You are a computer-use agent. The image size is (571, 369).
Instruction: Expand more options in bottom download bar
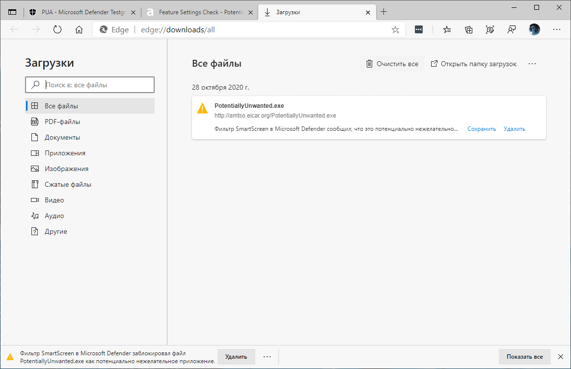(267, 357)
